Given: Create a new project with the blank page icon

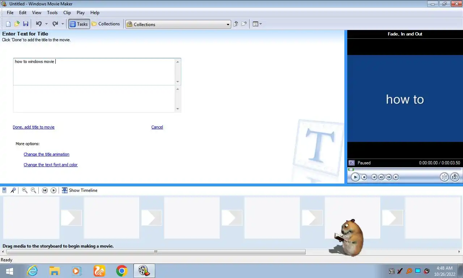Looking at the screenshot, I should 8,24.
